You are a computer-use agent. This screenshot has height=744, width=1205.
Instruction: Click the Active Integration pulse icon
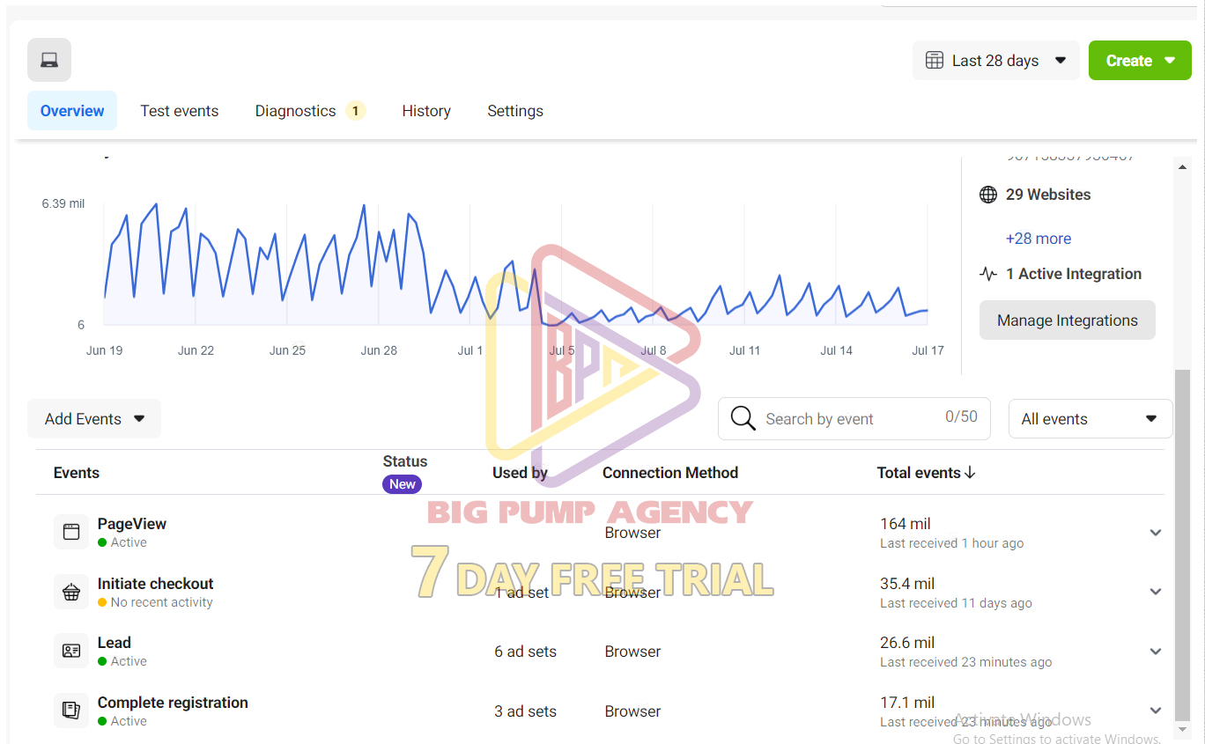coord(988,274)
